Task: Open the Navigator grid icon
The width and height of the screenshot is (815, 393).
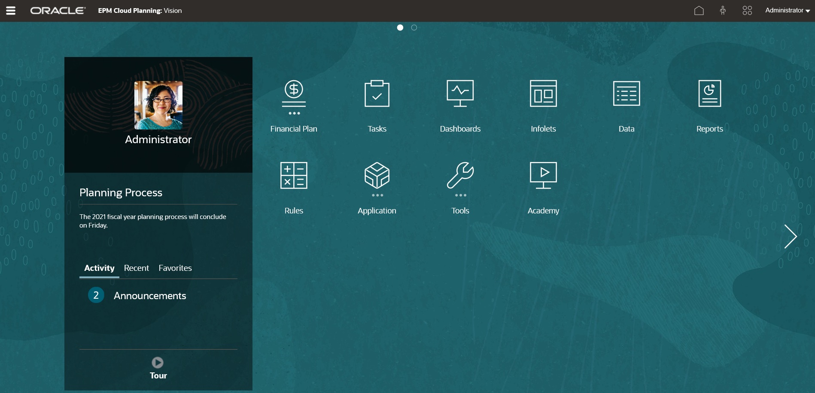Action: pos(747,10)
